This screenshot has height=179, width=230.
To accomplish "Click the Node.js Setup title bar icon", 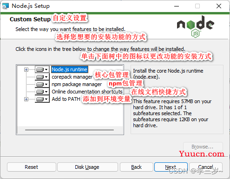I will tap(5, 6).
